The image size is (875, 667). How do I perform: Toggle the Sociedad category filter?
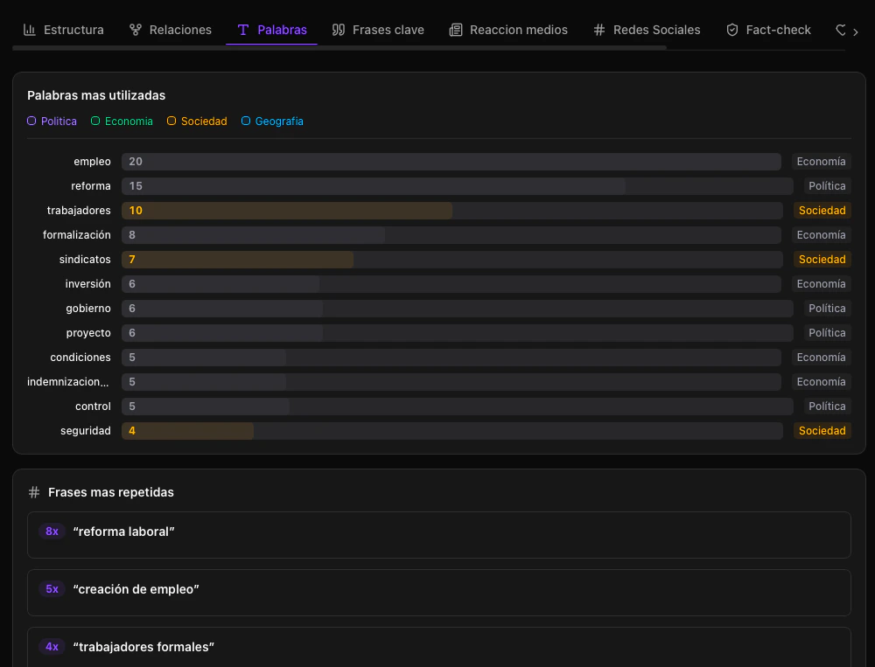click(x=197, y=121)
